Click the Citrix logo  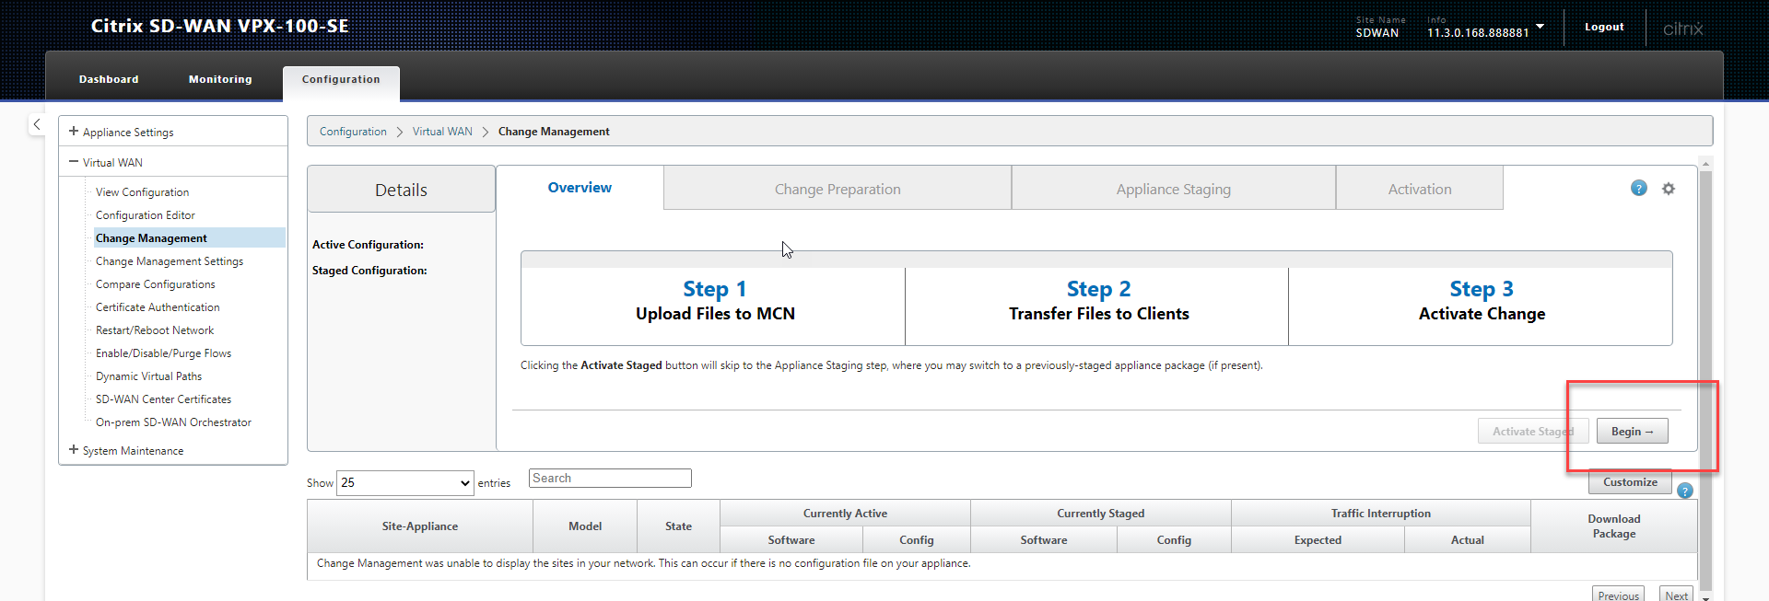pyautogui.click(x=1682, y=29)
